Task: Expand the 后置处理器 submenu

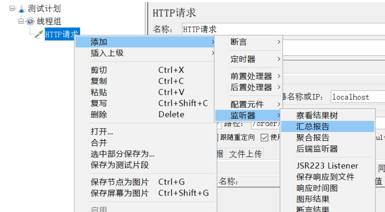Action: 249,87
